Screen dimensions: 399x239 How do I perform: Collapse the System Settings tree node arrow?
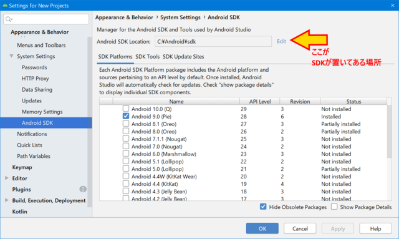click(x=11, y=56)
